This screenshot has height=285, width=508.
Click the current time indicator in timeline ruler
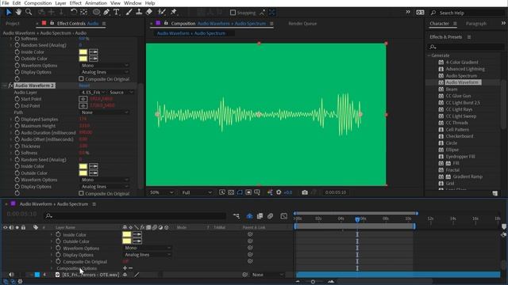(x=357, y=219)
